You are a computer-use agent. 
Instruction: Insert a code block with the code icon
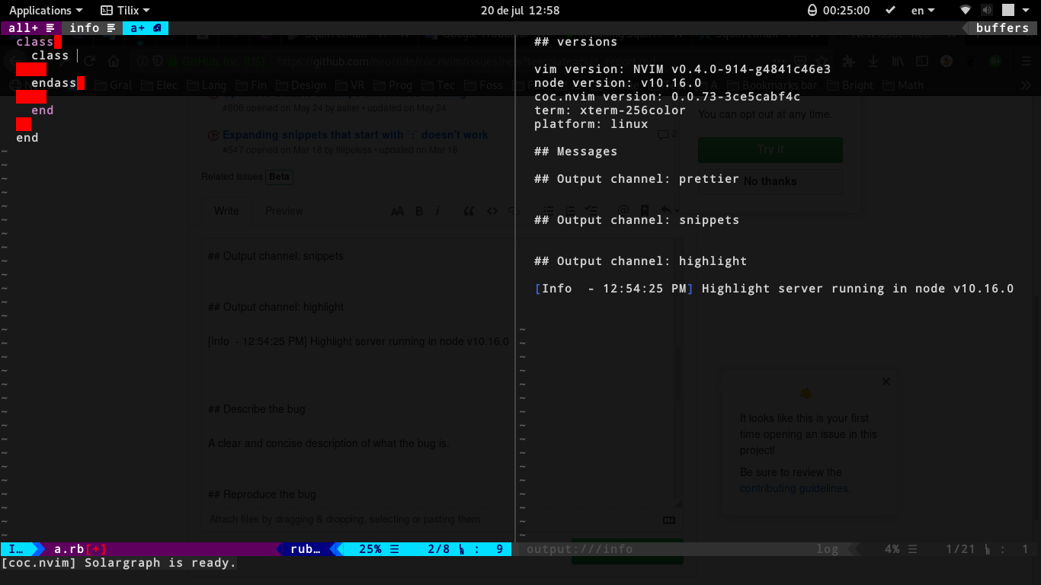coord(492,211)
